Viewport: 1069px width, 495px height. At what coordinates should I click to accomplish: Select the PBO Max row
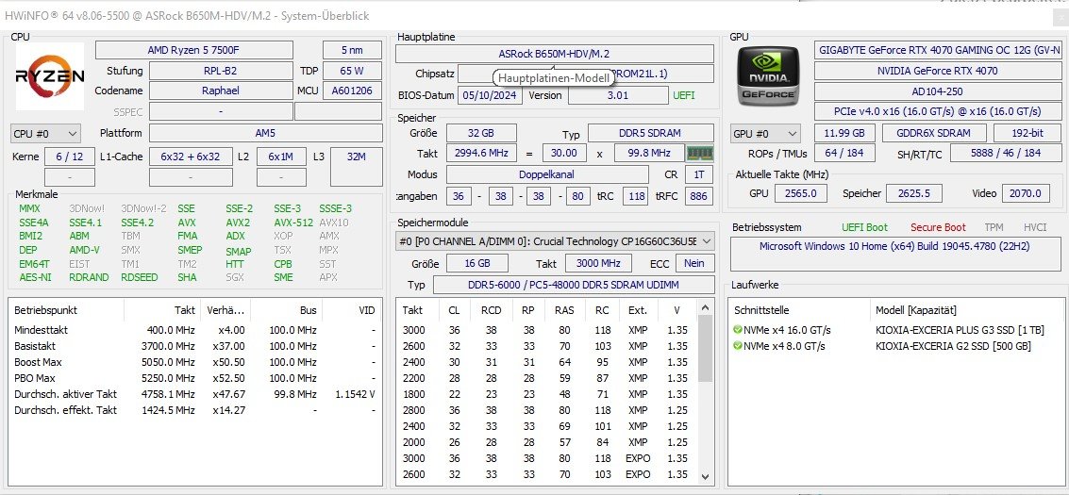[194, 378]
